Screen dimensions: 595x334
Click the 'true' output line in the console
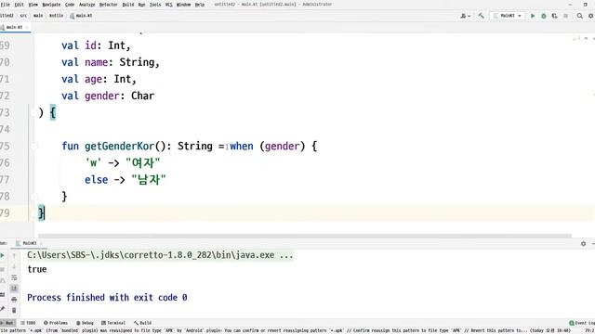point(37,269)
